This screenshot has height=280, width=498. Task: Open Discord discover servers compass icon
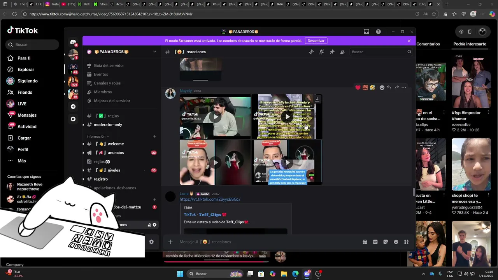73,119
